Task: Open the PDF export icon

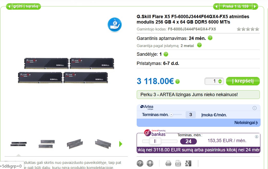Action: click(x=178, y=163)
